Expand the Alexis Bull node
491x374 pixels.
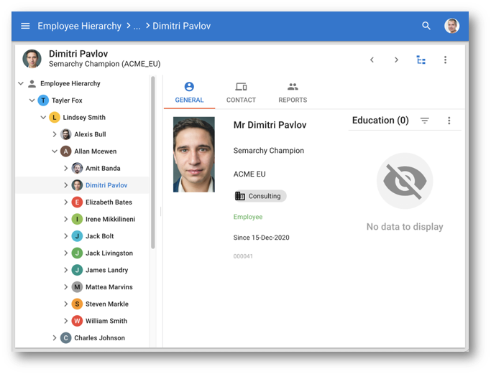tap(55, 134)
